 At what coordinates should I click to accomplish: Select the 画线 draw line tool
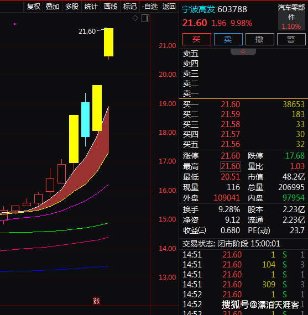pyautogui.click(x=111, y=7)
